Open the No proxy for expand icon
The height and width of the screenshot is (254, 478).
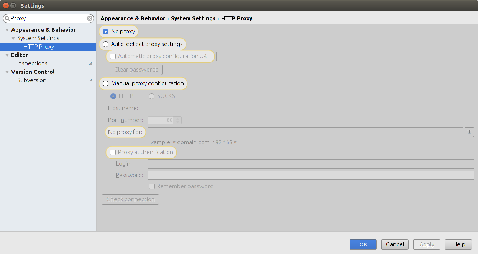(469, 132)
